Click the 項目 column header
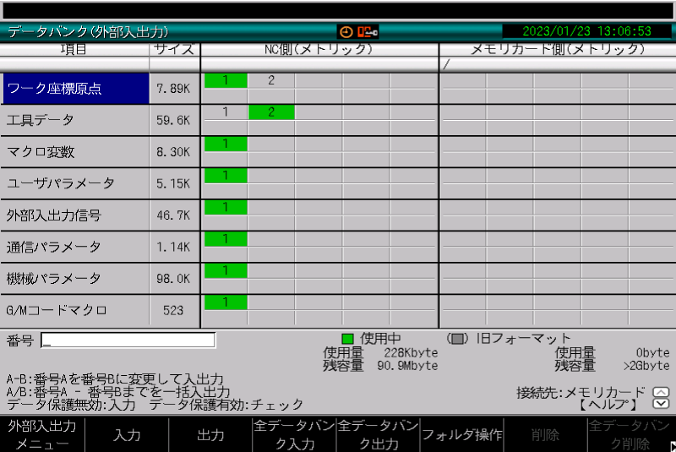The width and height of the screenshot is (676, 452). [x=74, y=49]
